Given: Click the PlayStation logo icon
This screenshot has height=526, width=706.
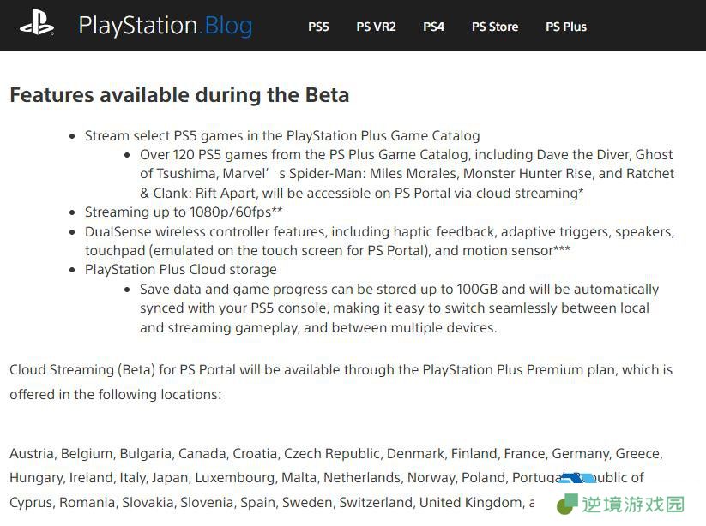Looking at the screenshot, I should click(x=37, y=24).
